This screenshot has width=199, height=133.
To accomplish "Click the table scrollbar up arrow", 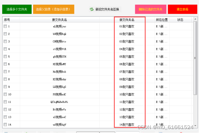I will [x=195, y=19].
